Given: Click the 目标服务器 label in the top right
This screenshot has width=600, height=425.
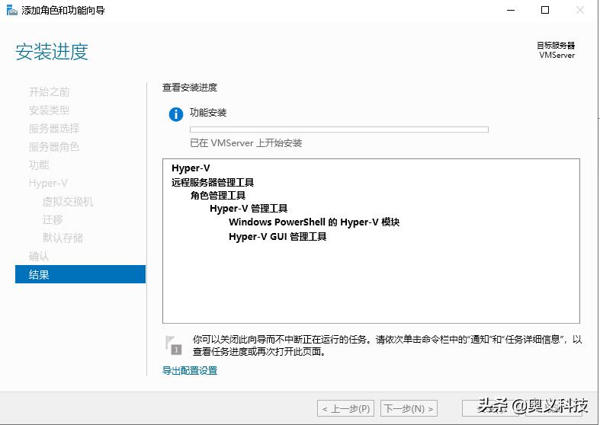Looking at the screenshot, I should [x=556, y=46].
